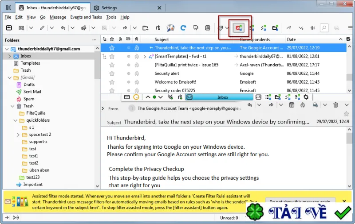The image size is (355, 224).
Task: Collapse the [Gmail] folder
Action: pyautogui.click(x=9, y=77)
